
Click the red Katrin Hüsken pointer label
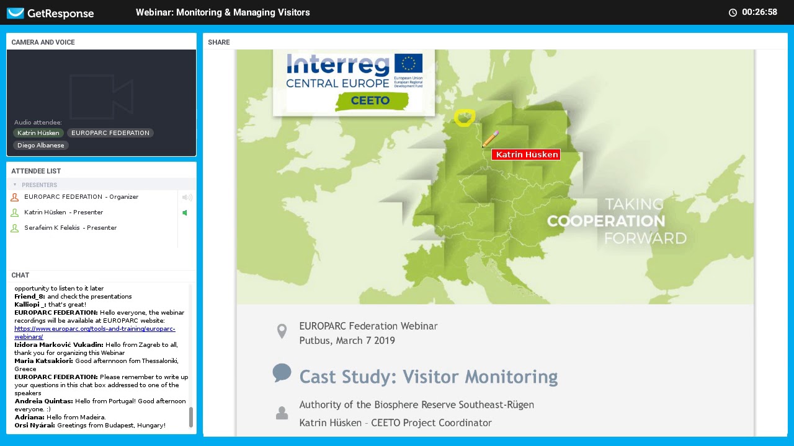coord(526,155)
